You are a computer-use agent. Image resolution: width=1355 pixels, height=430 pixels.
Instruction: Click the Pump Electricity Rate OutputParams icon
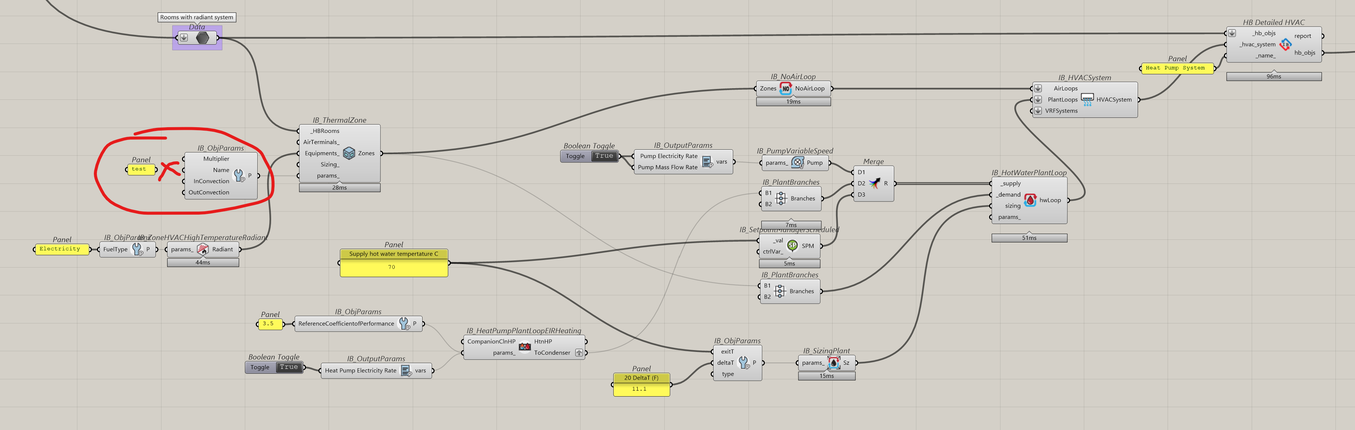click(x=708, y=162)
